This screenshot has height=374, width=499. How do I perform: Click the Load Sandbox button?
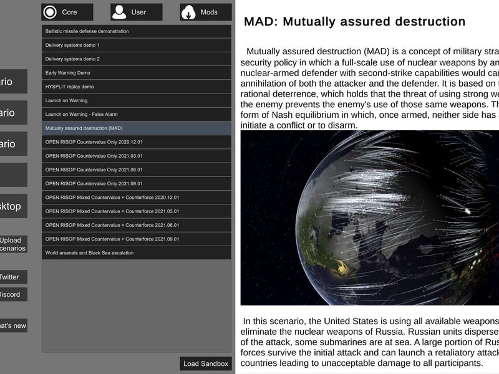[x=206, y=363]
